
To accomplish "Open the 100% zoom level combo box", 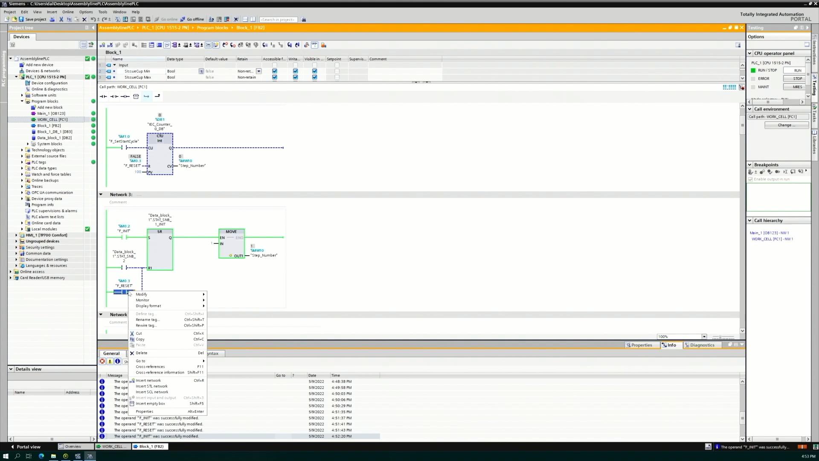I will [704, 337].
